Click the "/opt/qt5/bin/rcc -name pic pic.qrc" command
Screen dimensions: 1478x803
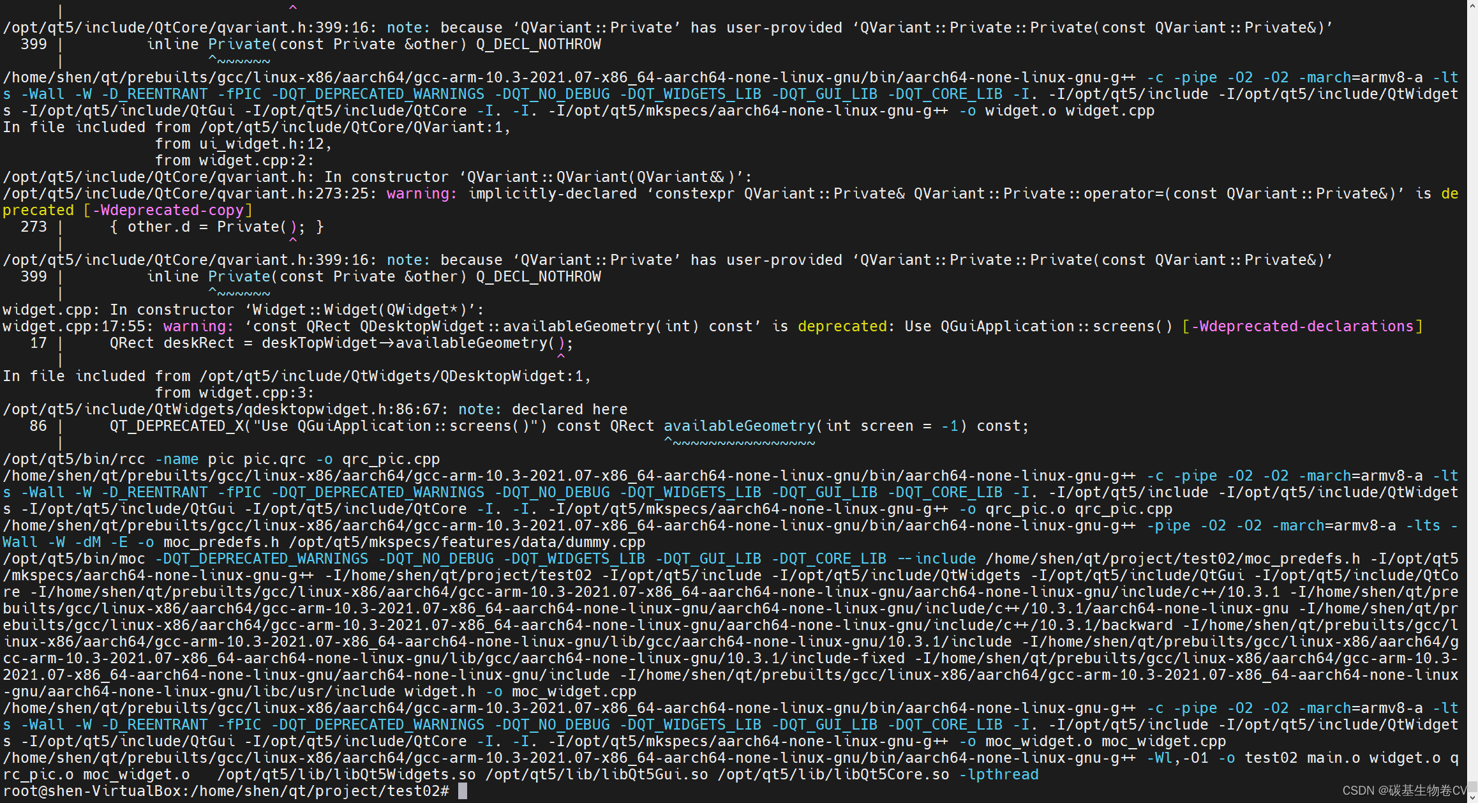[x=154, y=459]
